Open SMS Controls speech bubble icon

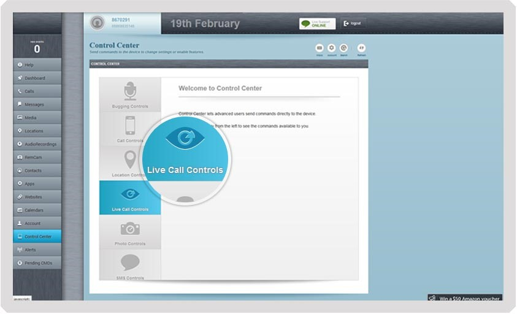point(130,263)
